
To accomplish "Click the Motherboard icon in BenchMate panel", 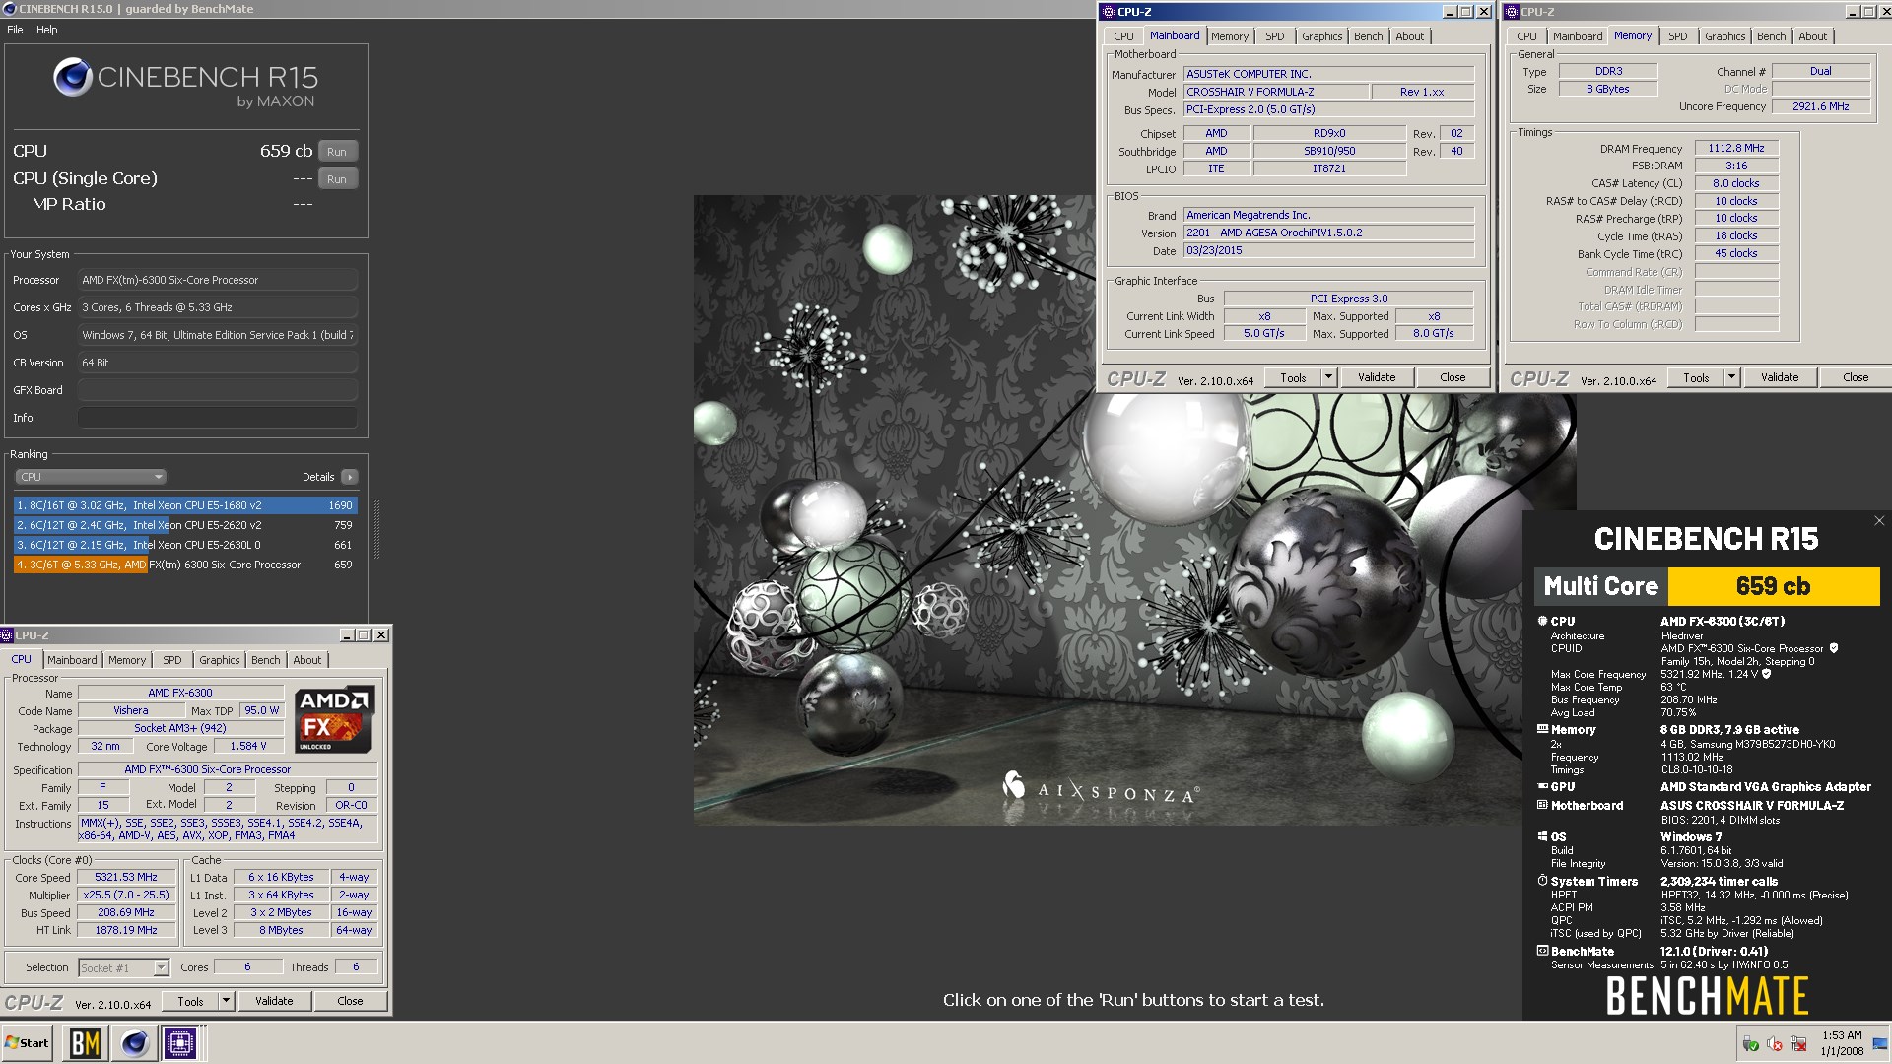I will (1542, 805).
